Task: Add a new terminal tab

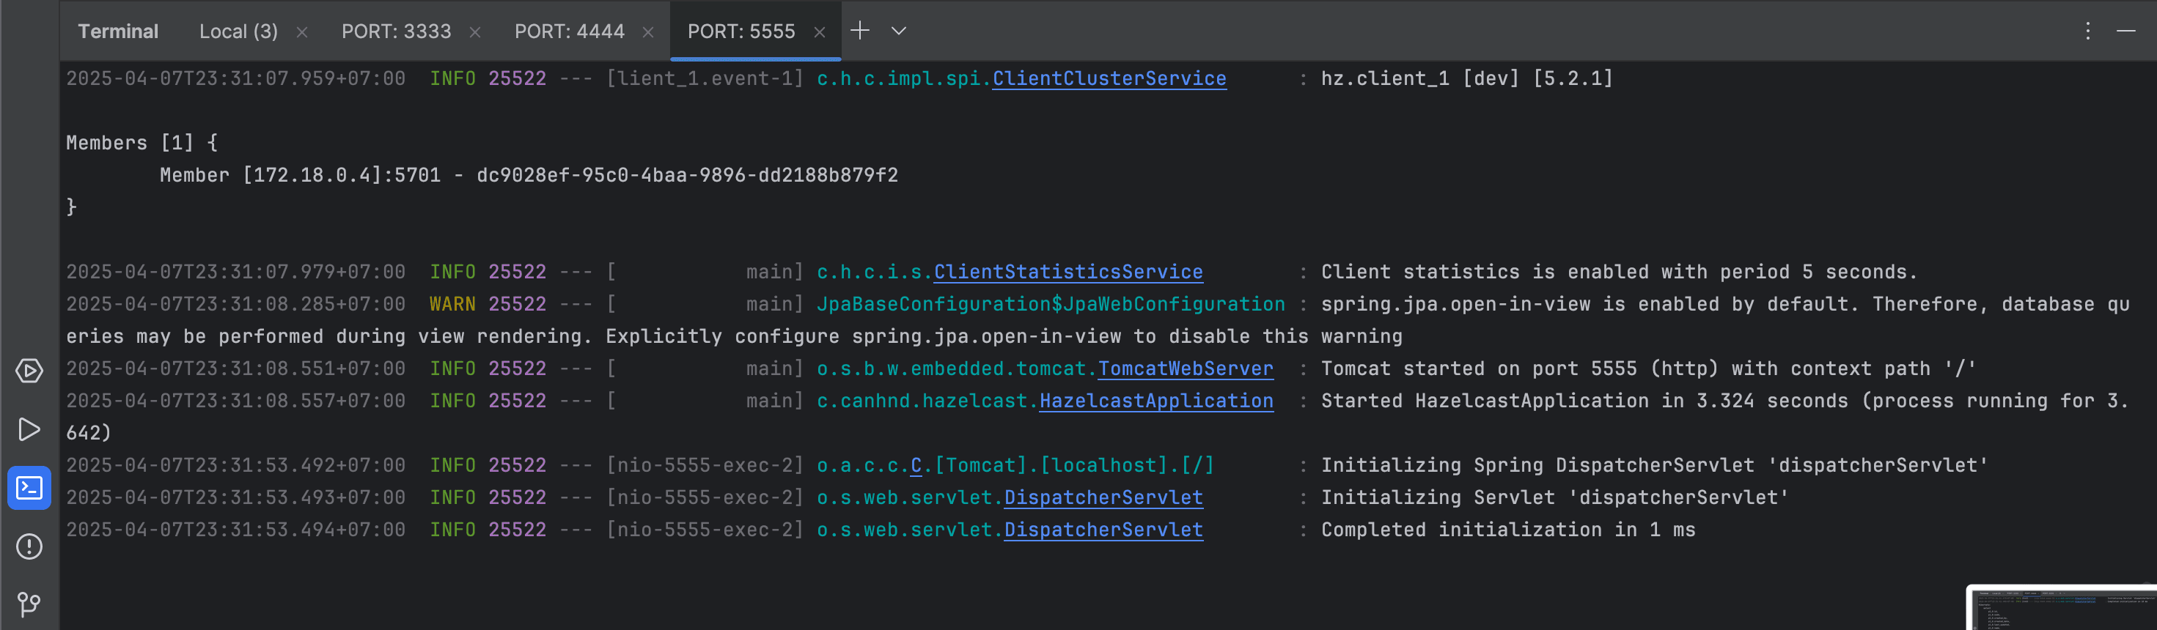Action: click(x=860, y=31)
